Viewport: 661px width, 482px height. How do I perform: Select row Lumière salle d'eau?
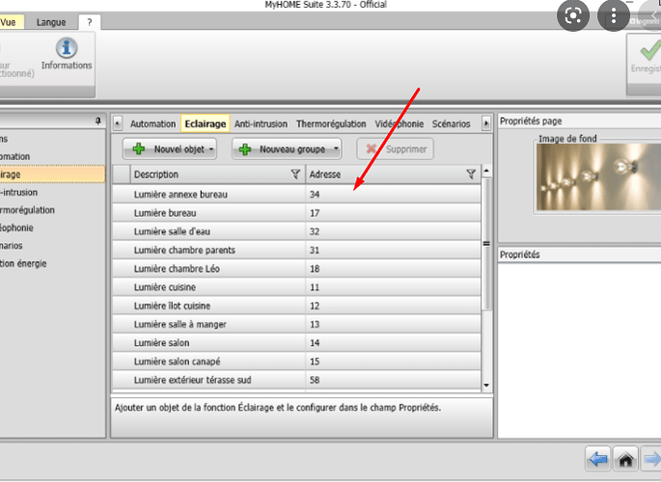[296, 231]
